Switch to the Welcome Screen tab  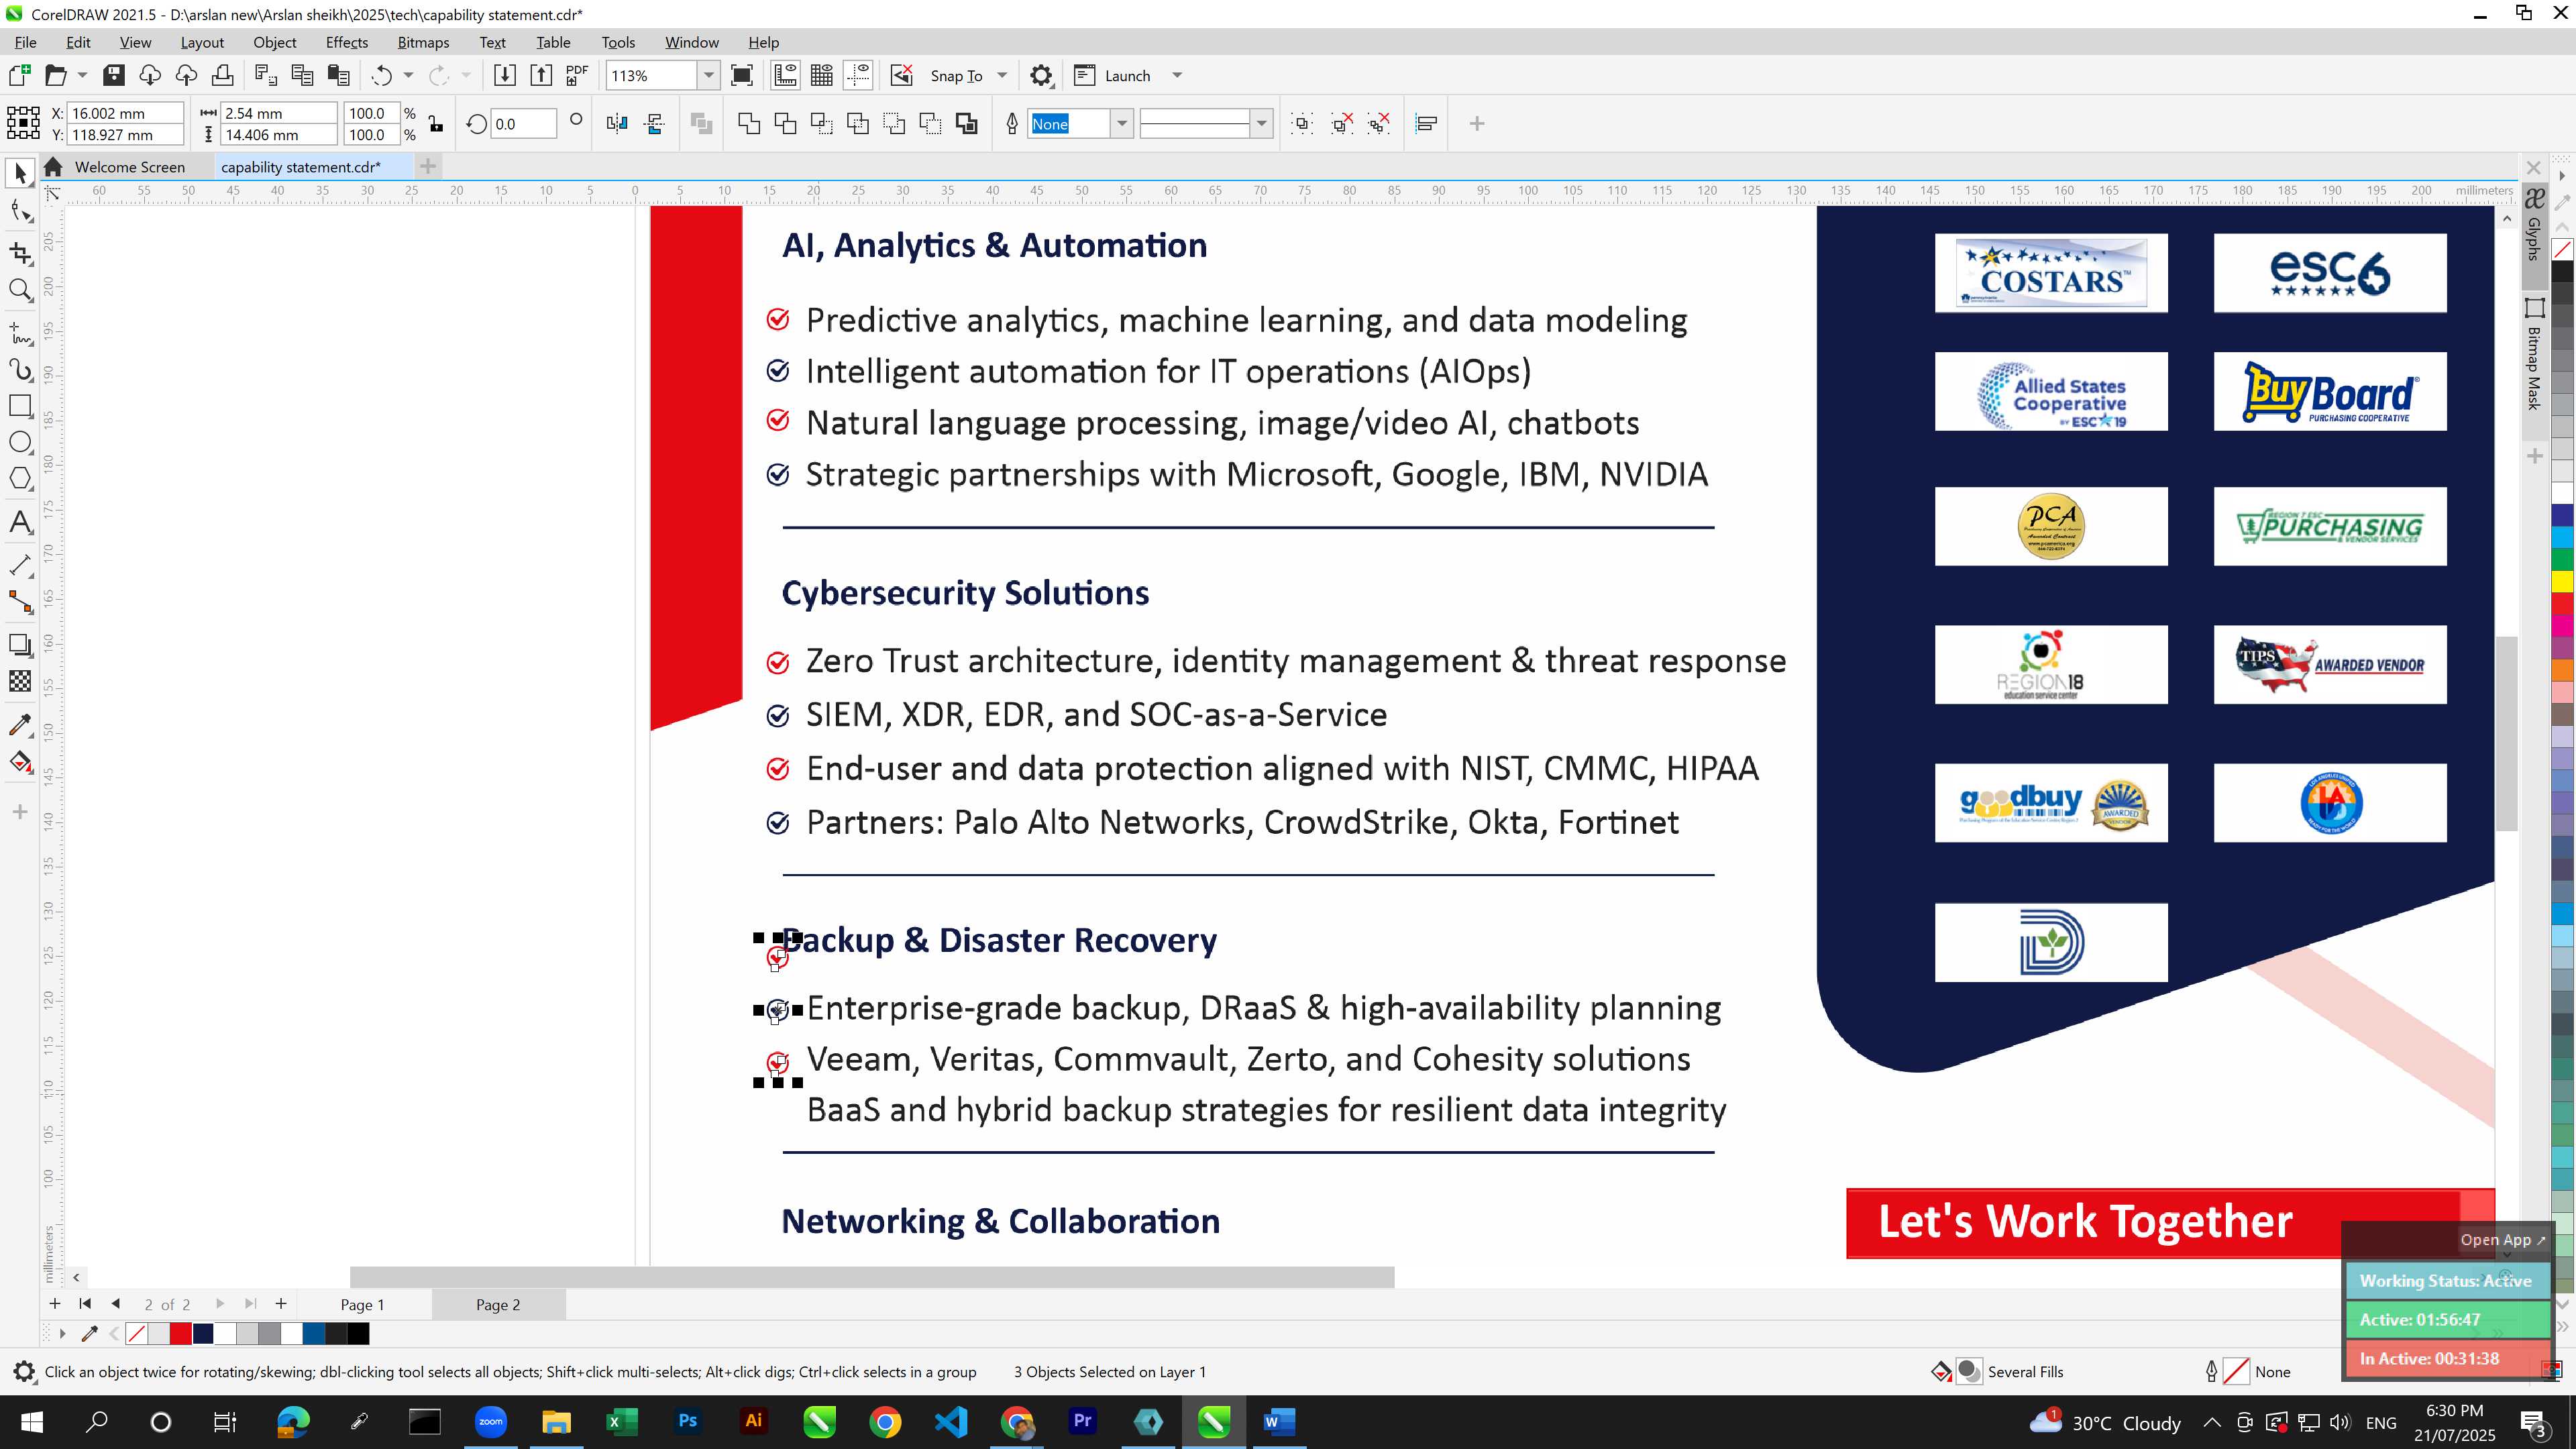pos(129,167)
